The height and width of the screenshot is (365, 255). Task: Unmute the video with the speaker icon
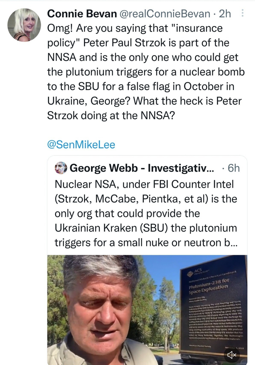click(232, 354)
